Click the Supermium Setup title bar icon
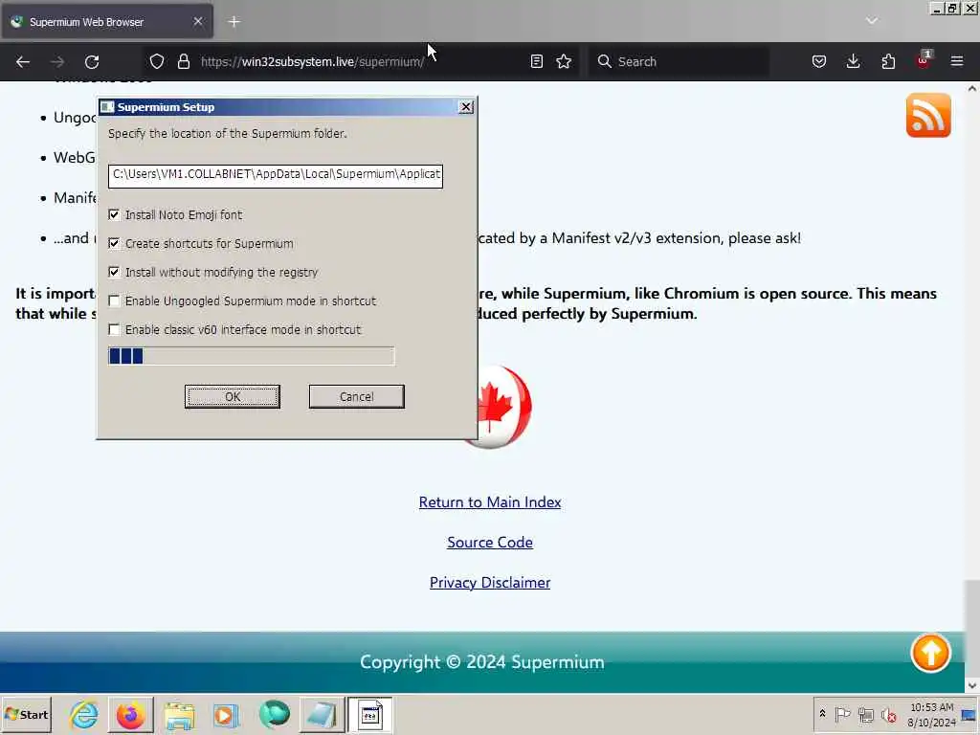 click(107, 107)
